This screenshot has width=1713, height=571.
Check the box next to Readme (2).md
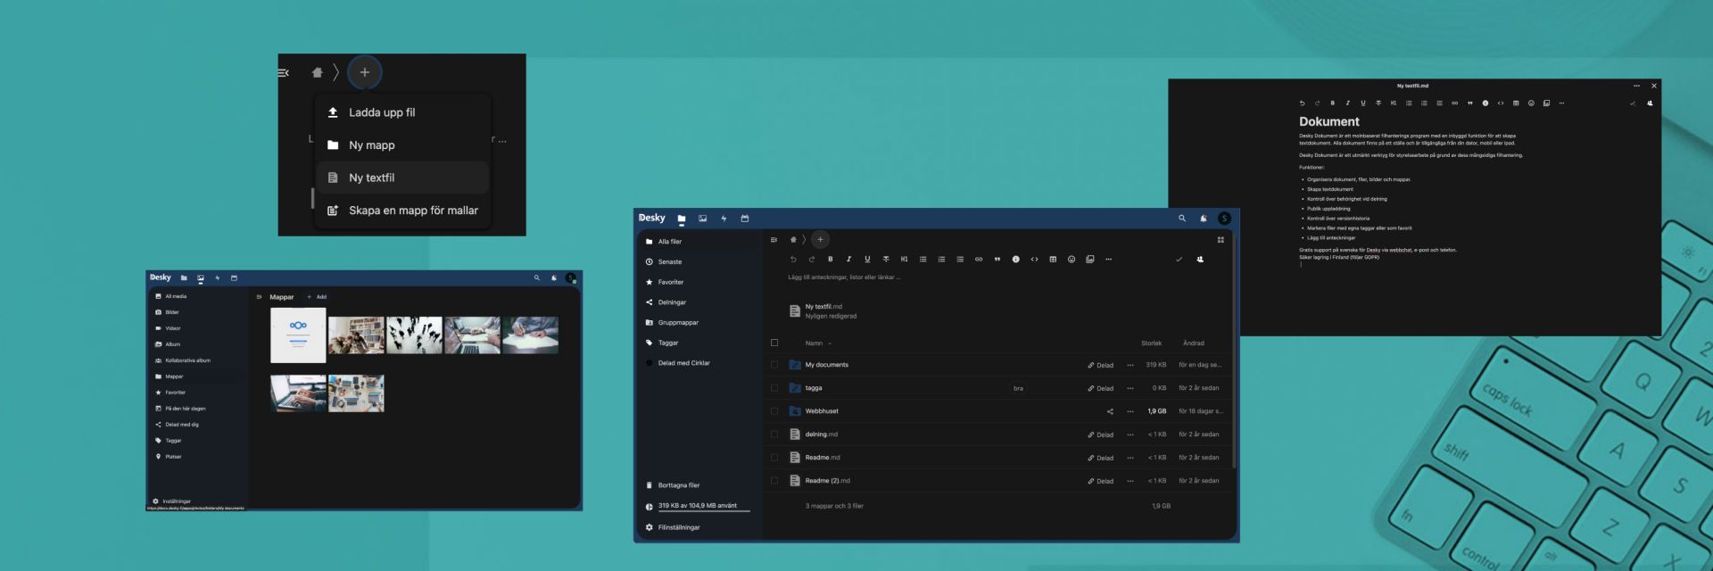pyautogui.click(x=774, y=481)
